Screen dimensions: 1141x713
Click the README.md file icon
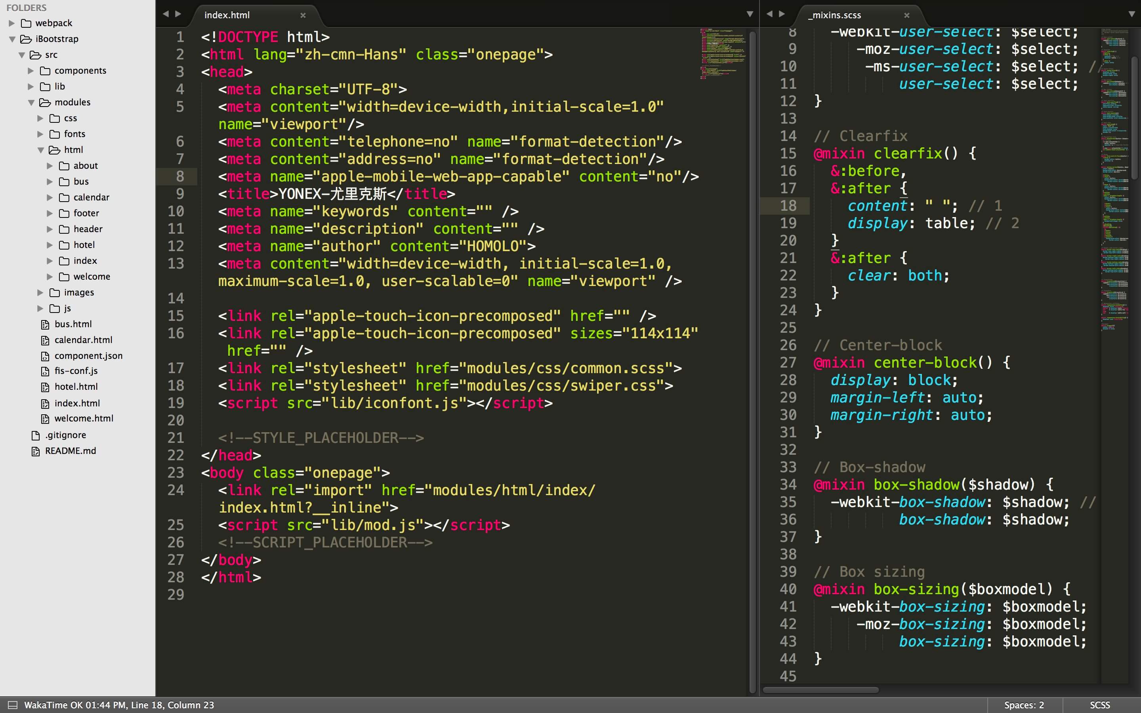coord(36,451)
